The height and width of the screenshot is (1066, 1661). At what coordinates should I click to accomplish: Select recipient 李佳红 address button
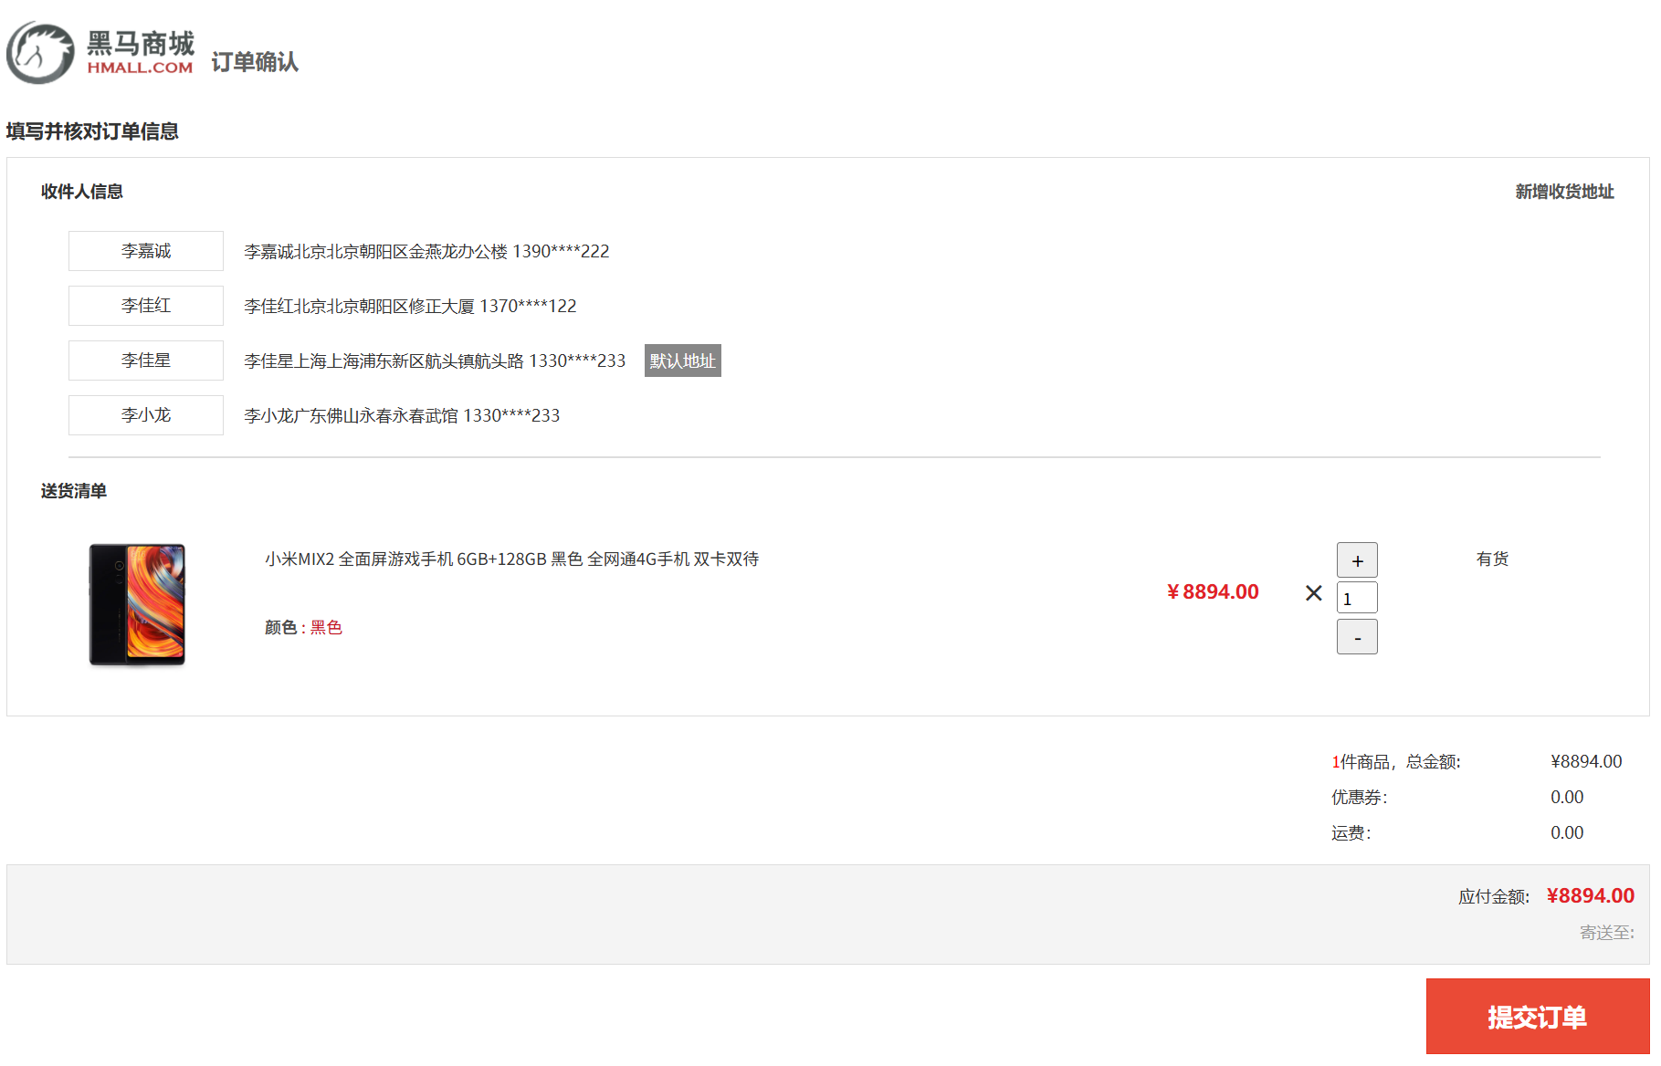point(146,306)
